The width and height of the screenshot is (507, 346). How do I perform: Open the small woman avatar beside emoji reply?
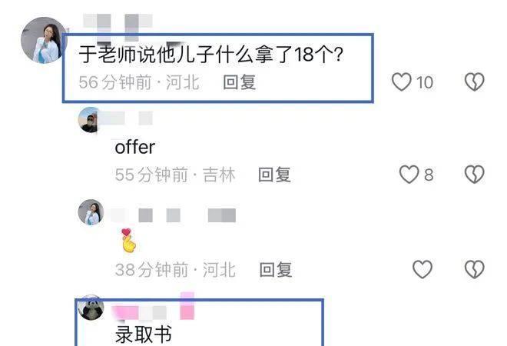[x=91, y=212]
